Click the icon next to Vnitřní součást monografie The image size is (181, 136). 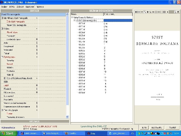click(x=37, y=103)
